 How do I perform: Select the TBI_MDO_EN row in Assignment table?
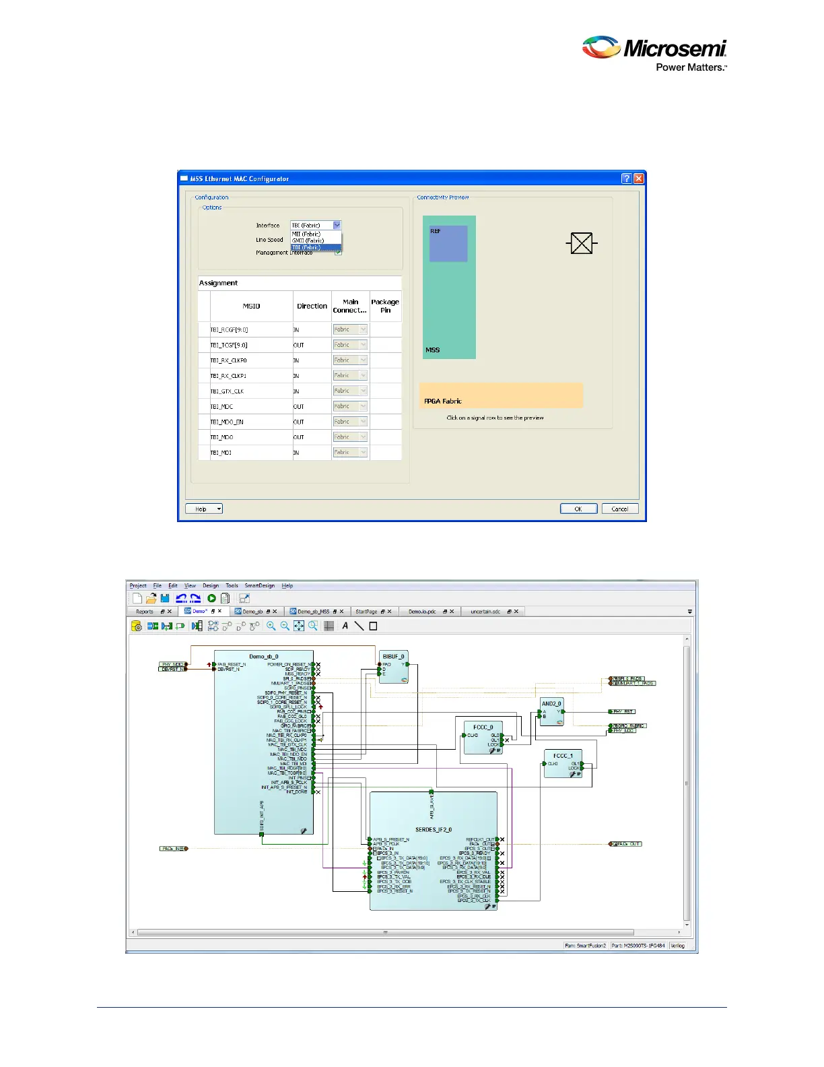(300, 422)
